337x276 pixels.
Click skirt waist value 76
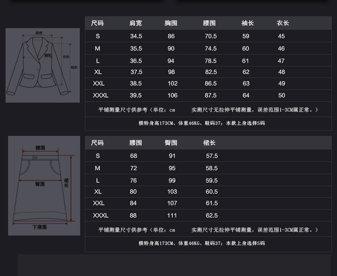coord(133,181)
